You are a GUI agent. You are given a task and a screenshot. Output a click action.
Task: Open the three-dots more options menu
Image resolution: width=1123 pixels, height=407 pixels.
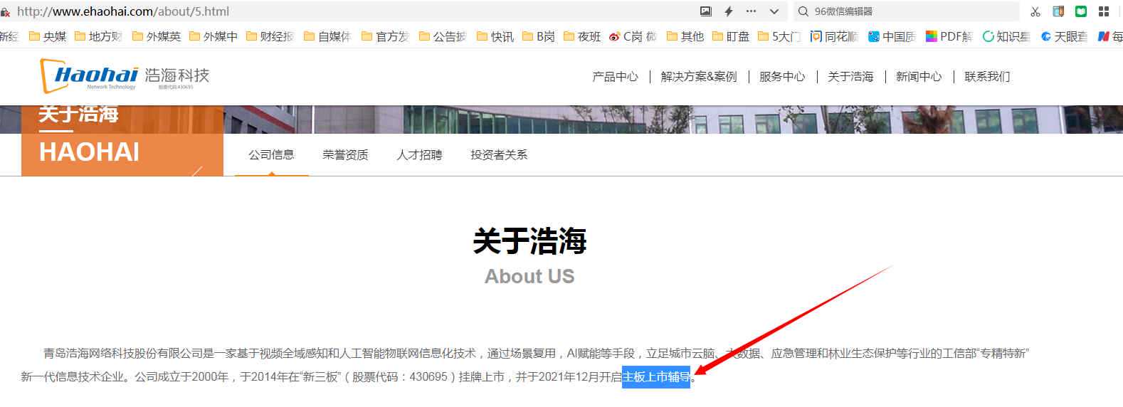(x=752, y=11)
